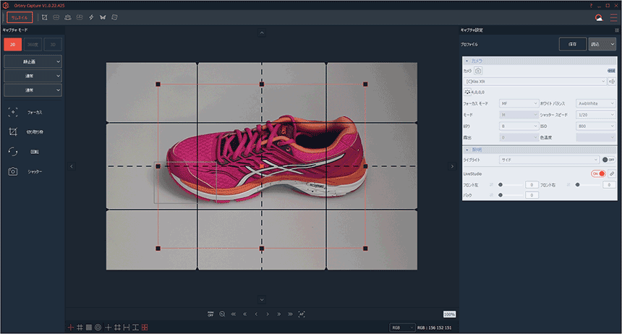622x334 pixels.
Task: Open the サムネイル thumbnail tab
Action: click(19, 17)
